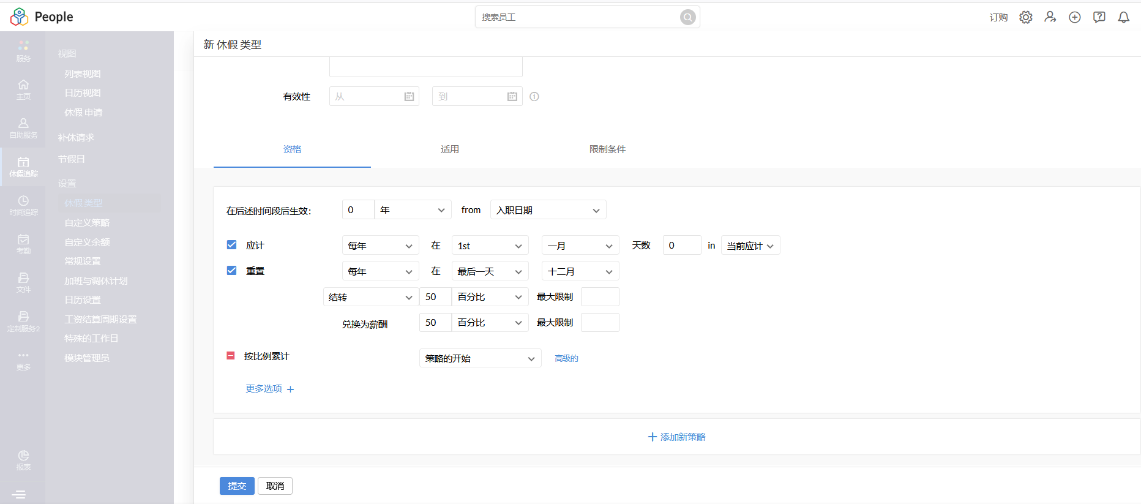The height and width of the screenshot is (504, 1141).
Task: Click the user profile icon in header
Action: [1050, 17]
